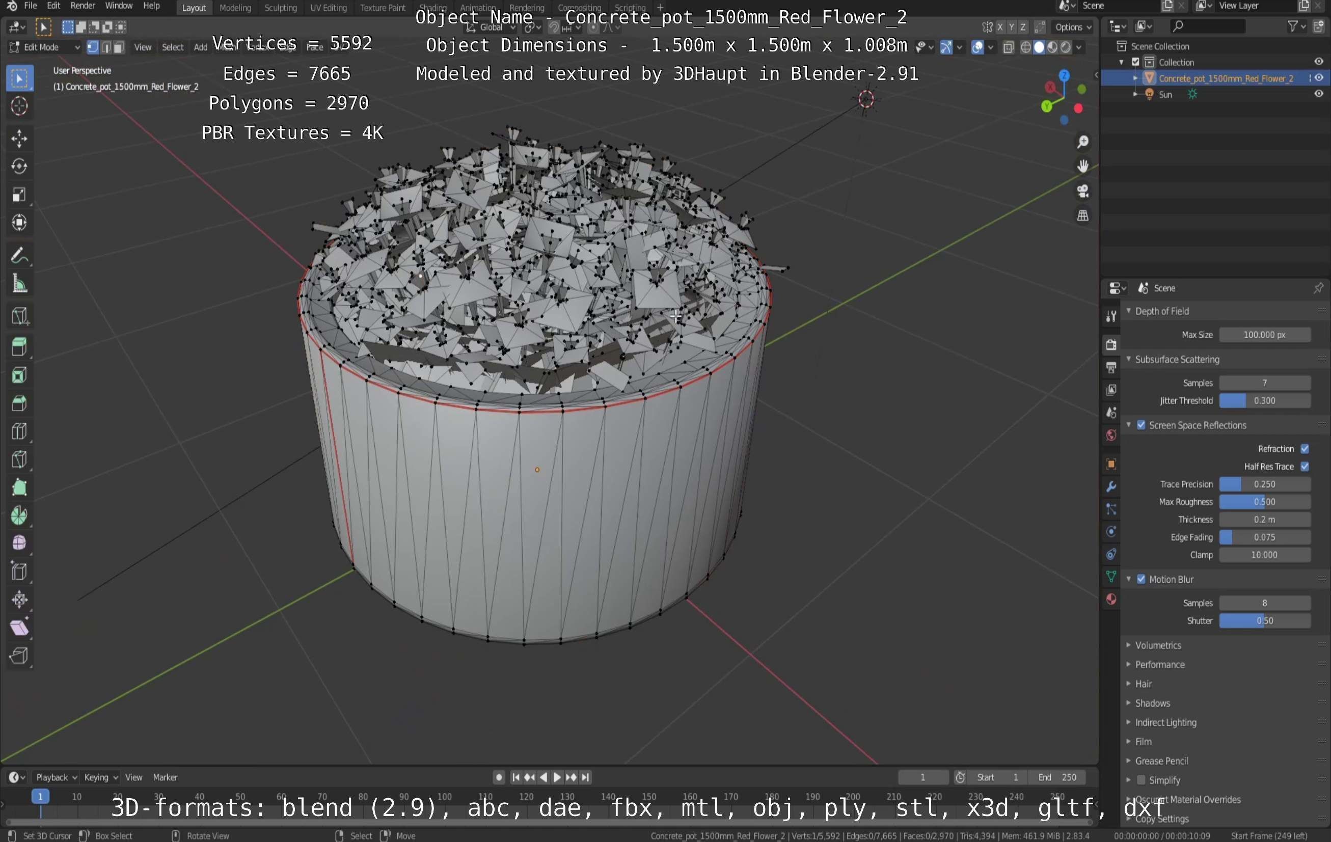1331x842 pixels.
Task: Hide Concrete_pot_1500mm_Red_Flower_2 in outliner
Action: click(x=1318, y=78)
